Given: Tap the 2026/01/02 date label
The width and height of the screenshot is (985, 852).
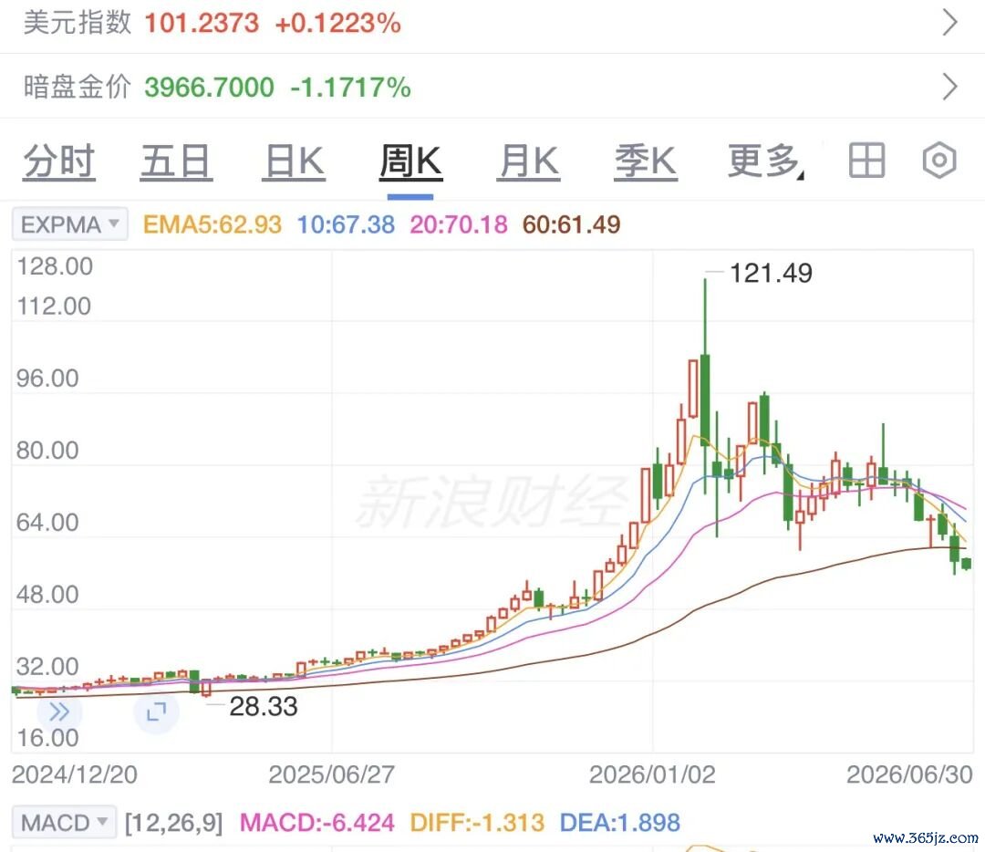Looking at the screenshot, I should [x=652, y=774].
